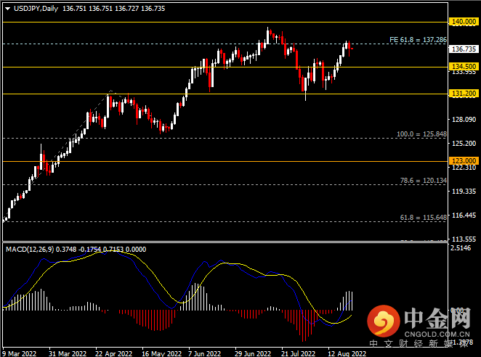
Task: Select the 123.000 price level label
Action: click(463, 161)
